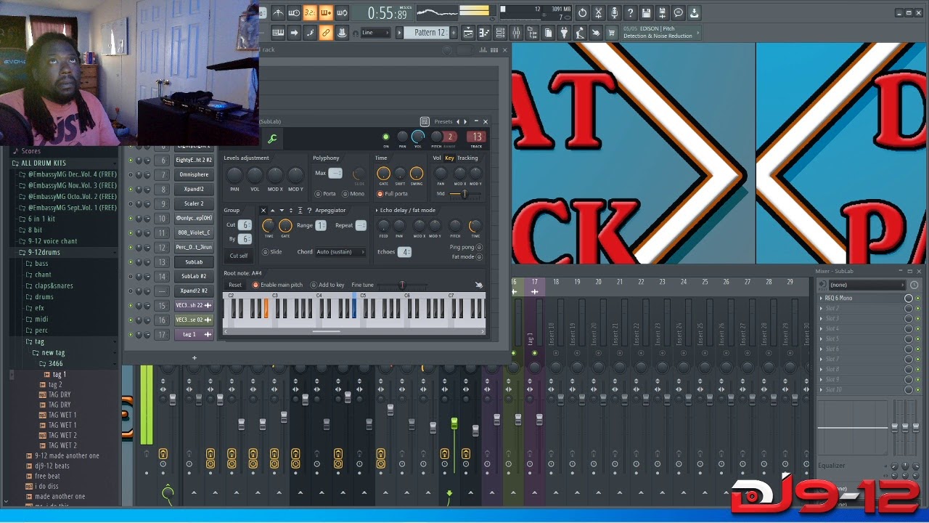The width and height of the screenshot is (929, 523).
Task: Open the Playlist view icon
Action: pos(468,33)
